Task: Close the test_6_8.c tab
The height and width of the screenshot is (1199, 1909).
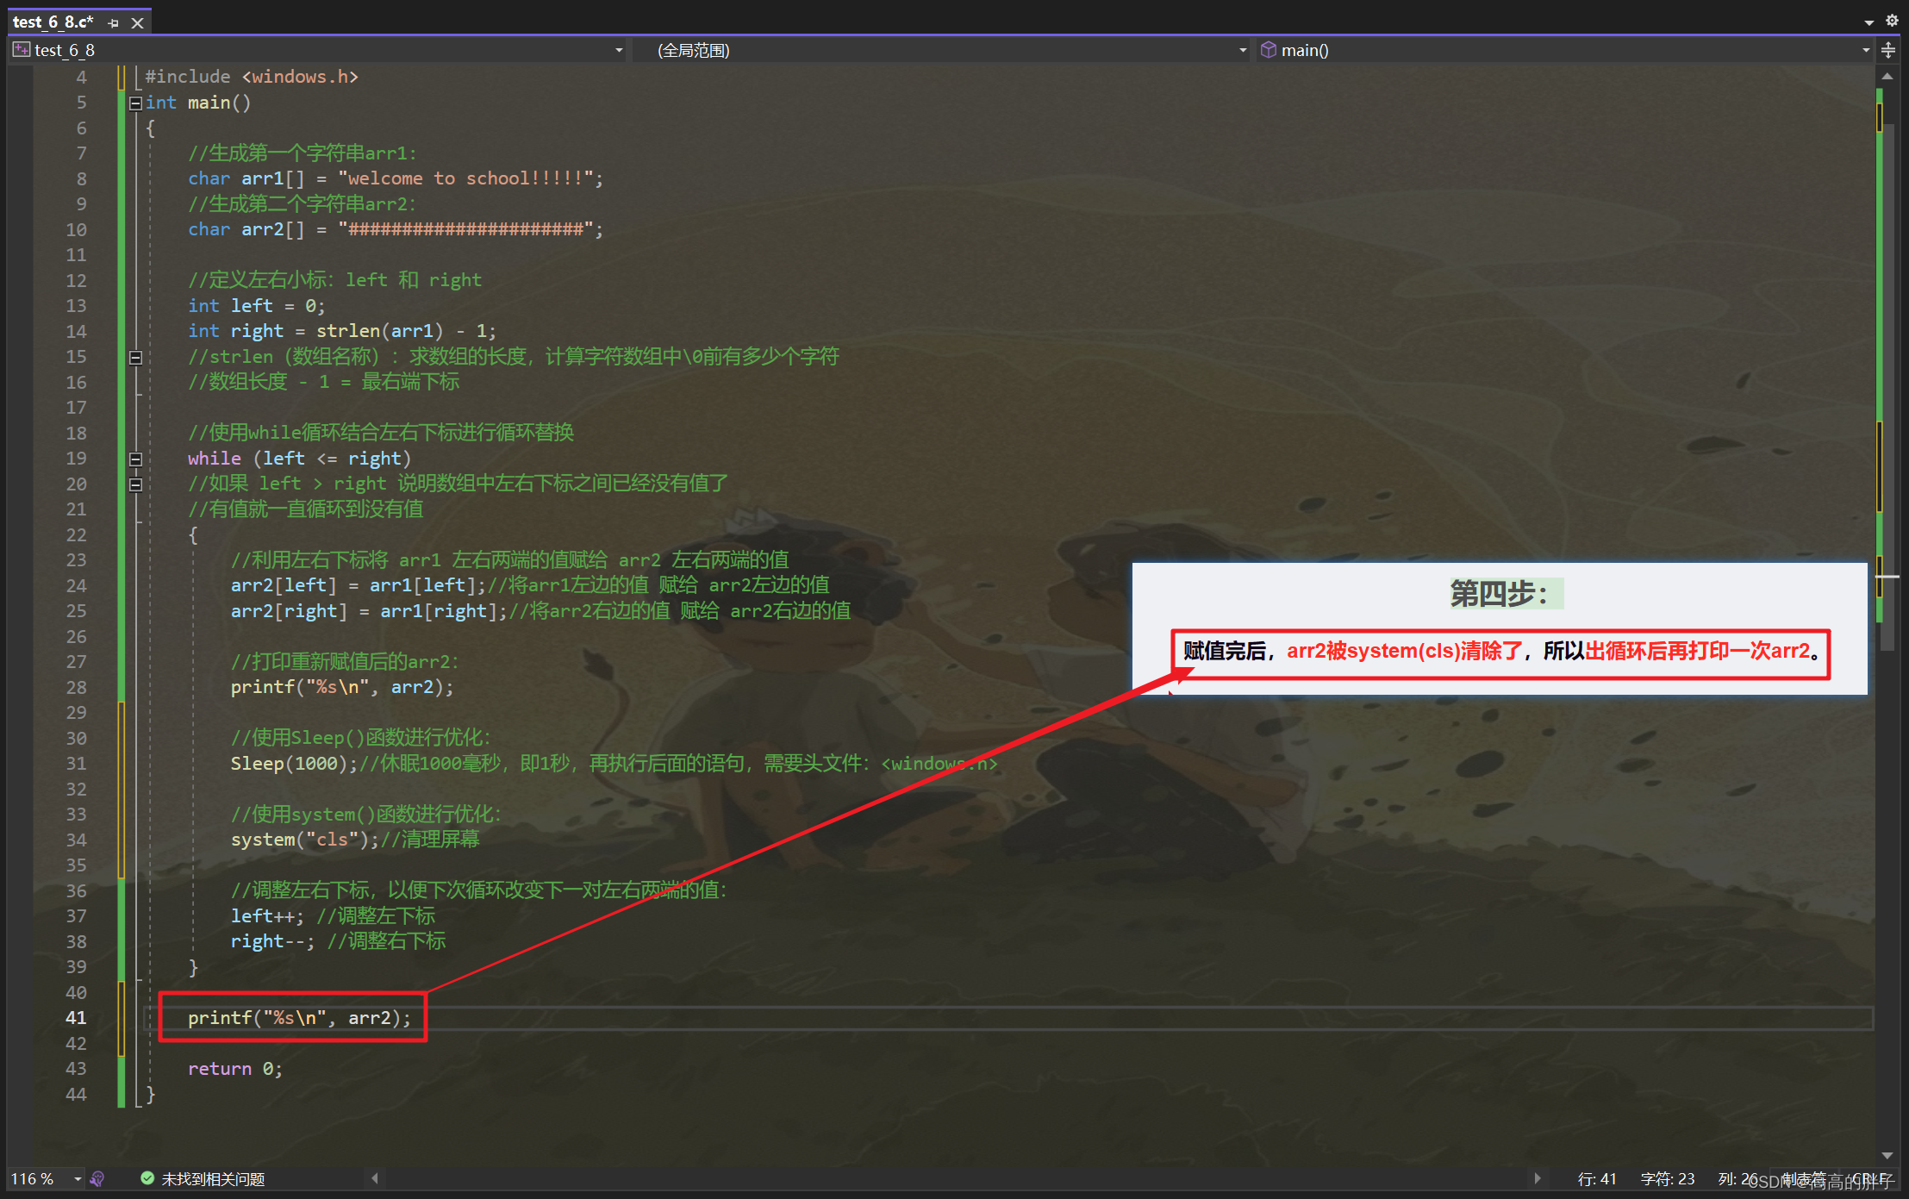Action: [x=137, y=23]
